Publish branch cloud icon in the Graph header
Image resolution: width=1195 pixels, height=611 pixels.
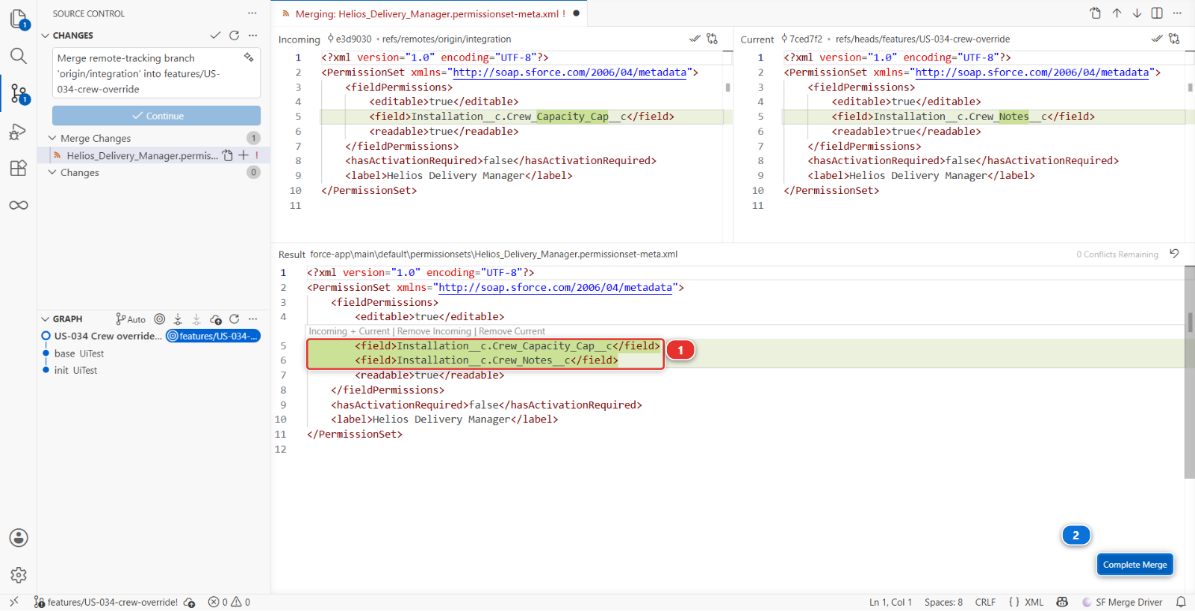point(216,319)
